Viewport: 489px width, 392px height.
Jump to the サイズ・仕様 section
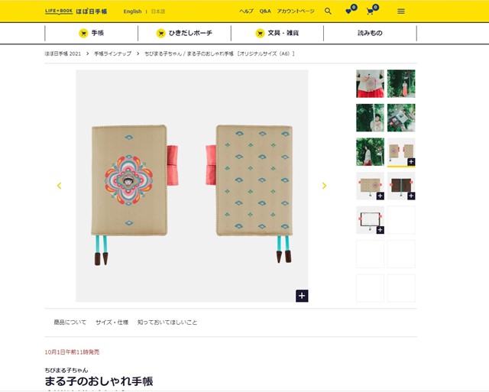click(112, 322)
